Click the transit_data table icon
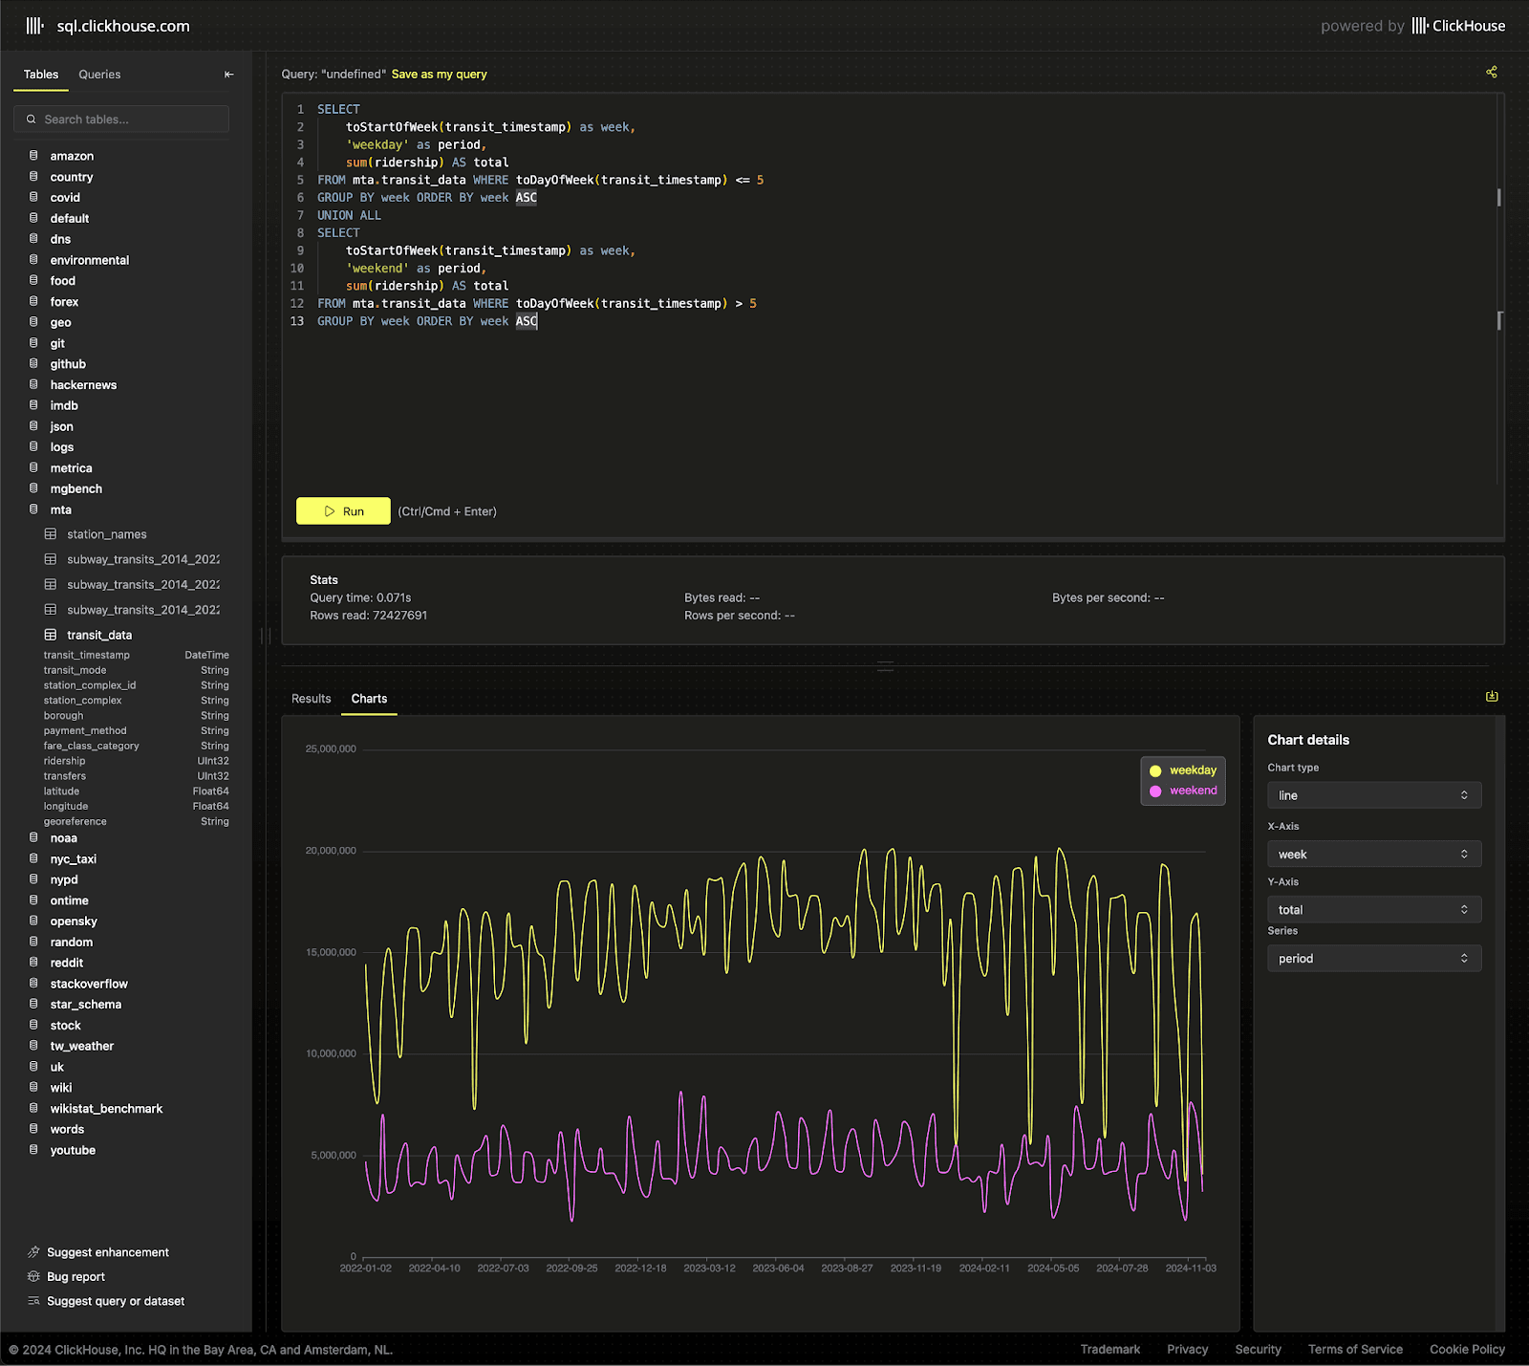 click(x=51, y=635)
